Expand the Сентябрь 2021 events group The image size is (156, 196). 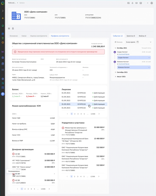pyautogui.click(x=115, y=72)
